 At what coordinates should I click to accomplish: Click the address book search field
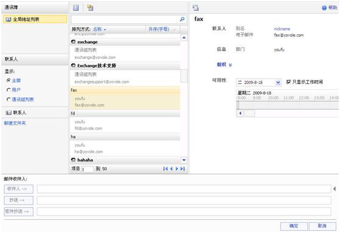(126, 19)
